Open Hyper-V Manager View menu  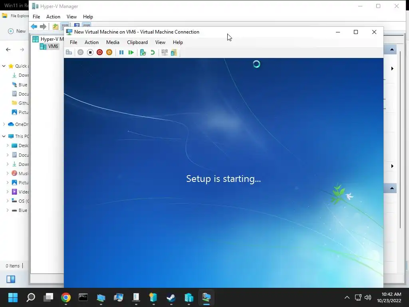[71, 17]
